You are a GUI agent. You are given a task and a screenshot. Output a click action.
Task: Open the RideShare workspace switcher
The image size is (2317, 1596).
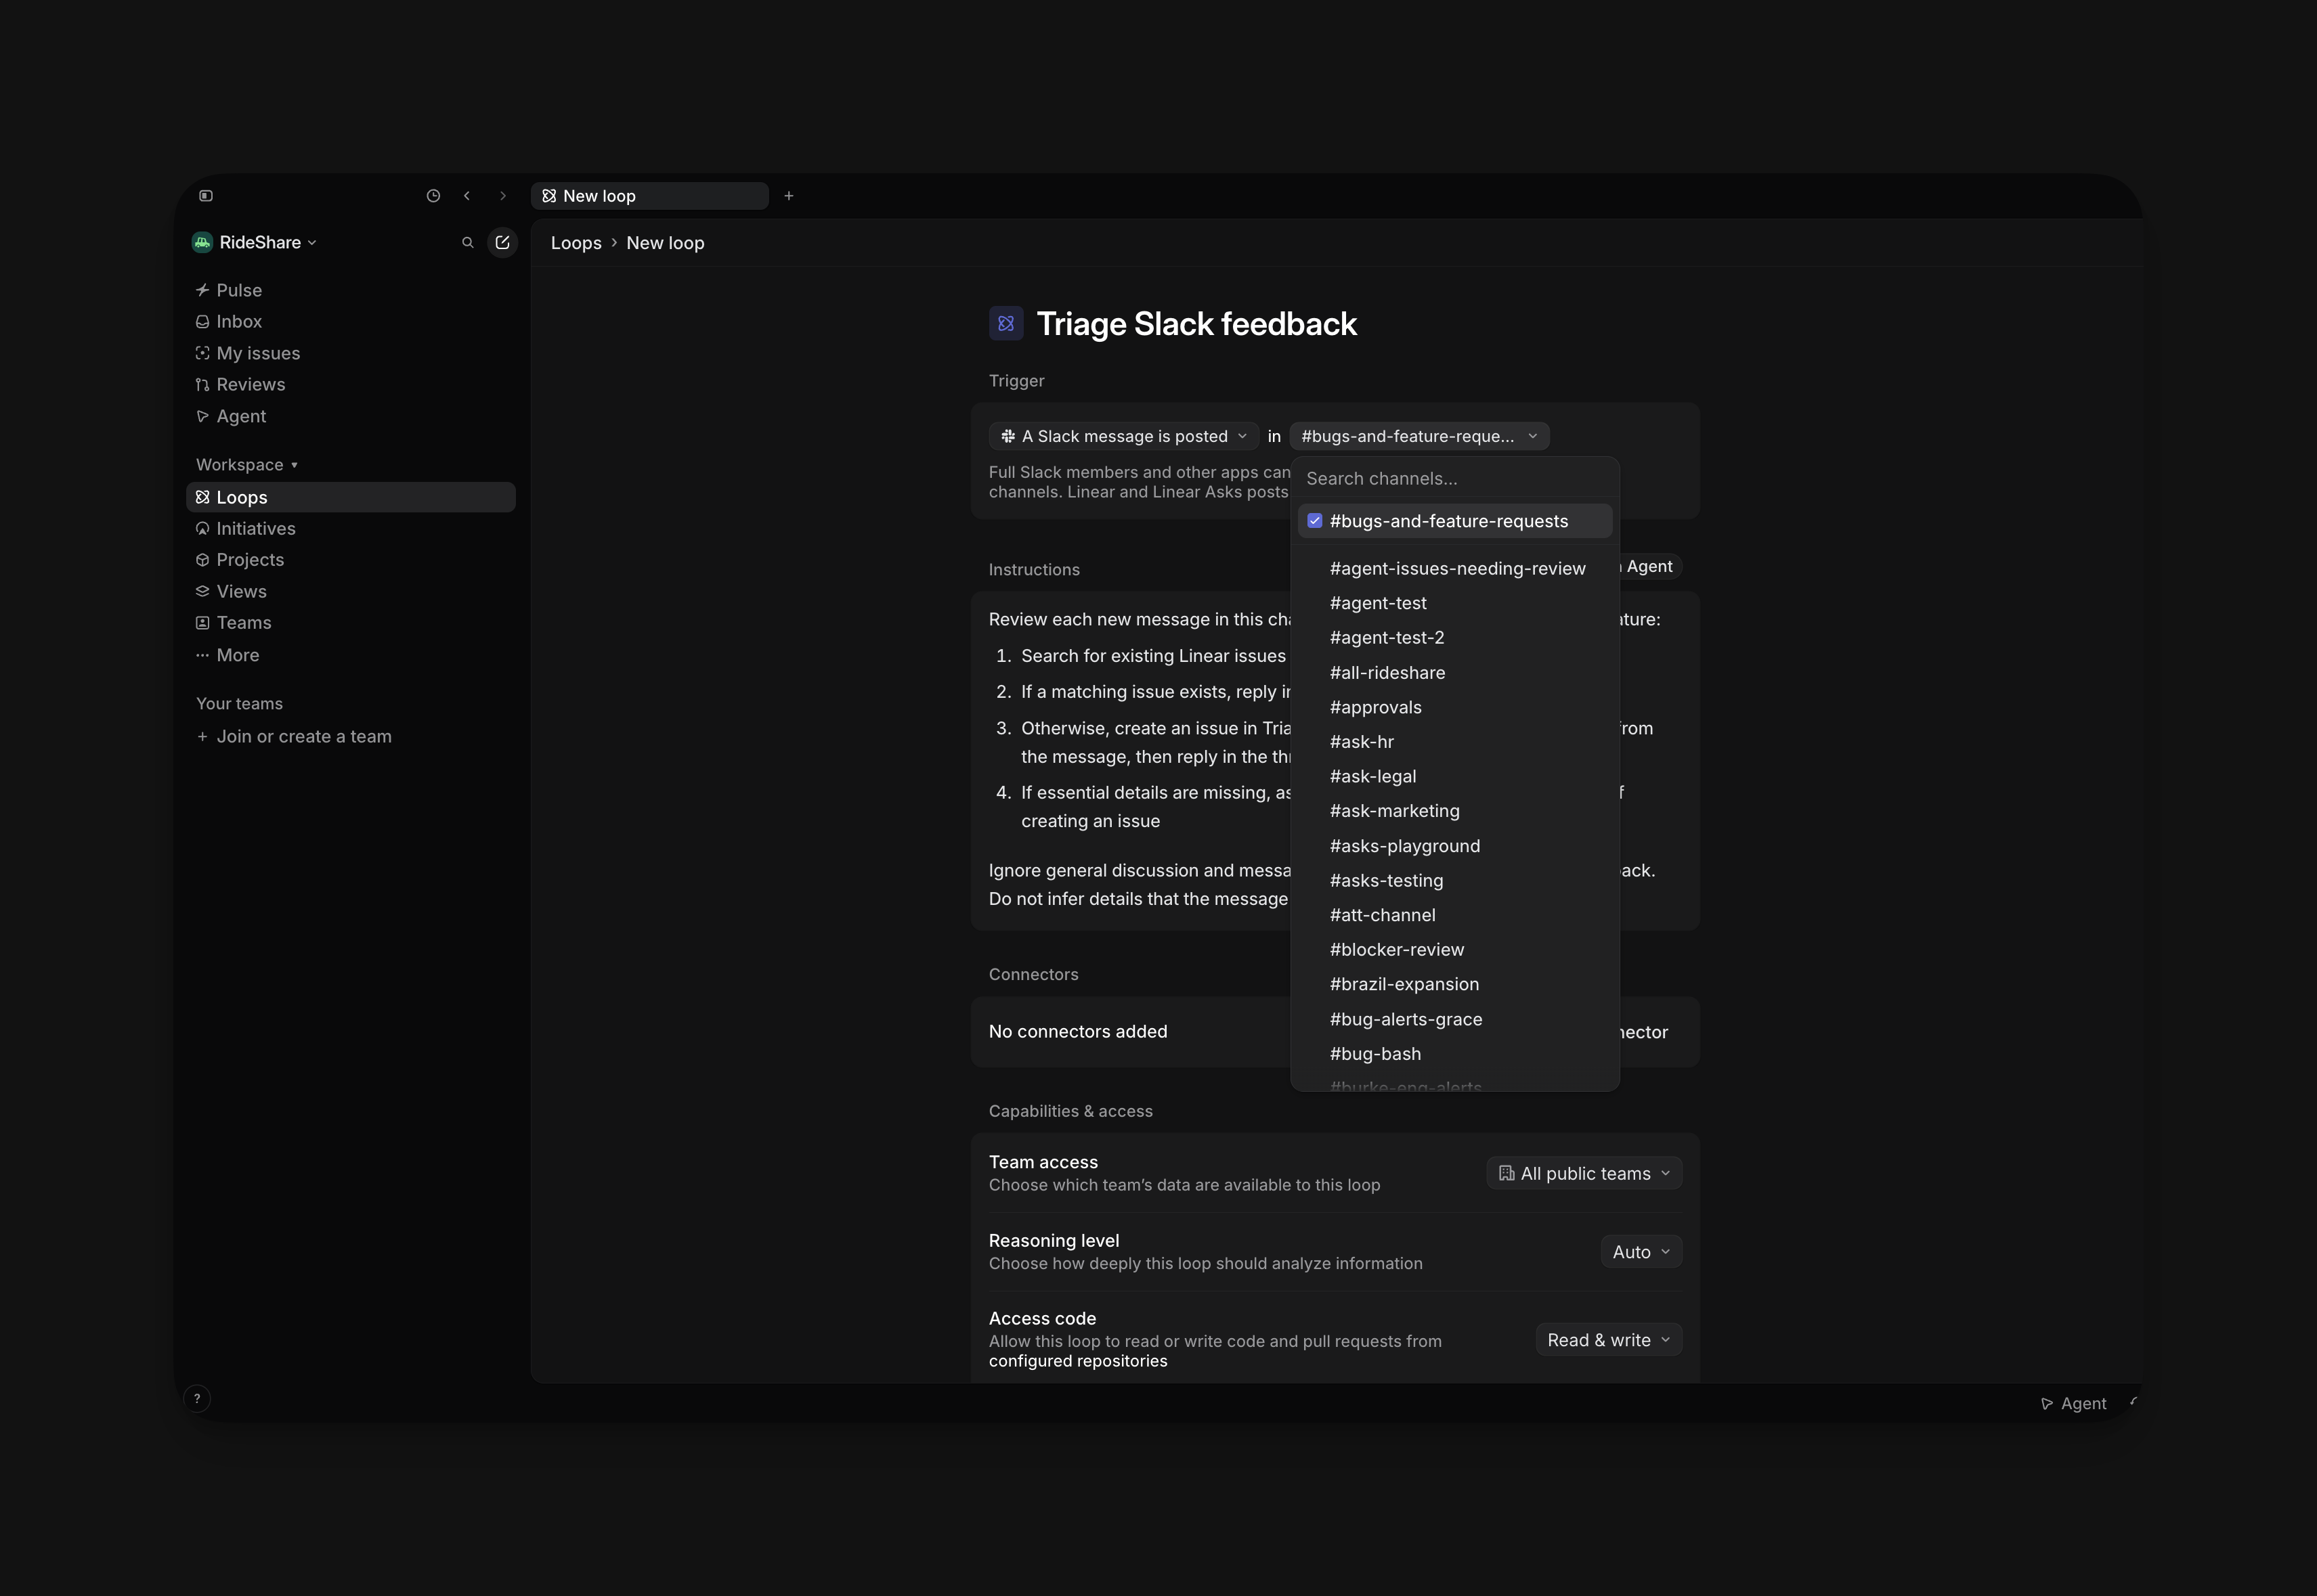pyautogui.click(x=255, y=243)
